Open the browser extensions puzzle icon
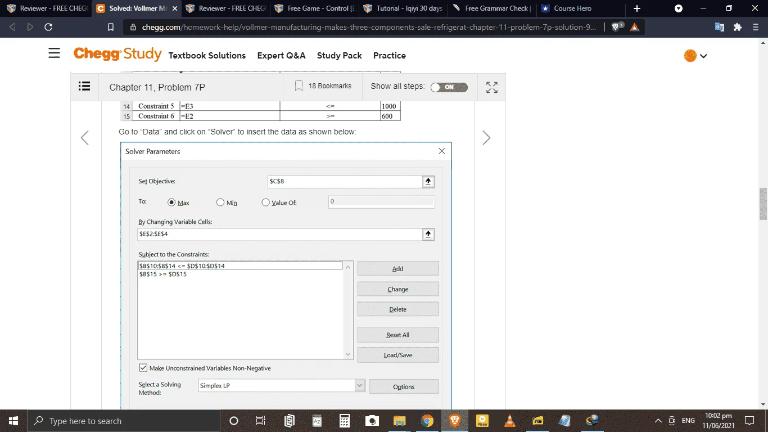This screenshot has width=768, height=432. click(738, 27)
